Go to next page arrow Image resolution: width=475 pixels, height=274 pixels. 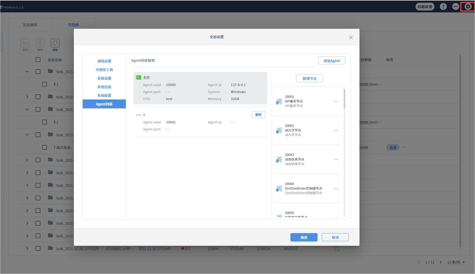[441, 262]
